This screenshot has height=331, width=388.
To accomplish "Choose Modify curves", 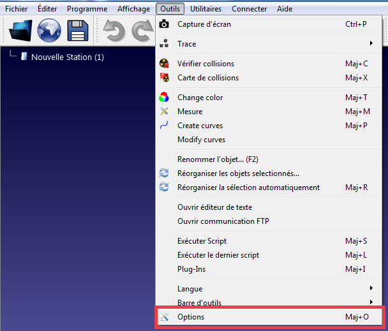I will (x=269, y=140).
